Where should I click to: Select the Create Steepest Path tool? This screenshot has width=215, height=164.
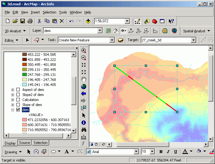tap(116, 31)
